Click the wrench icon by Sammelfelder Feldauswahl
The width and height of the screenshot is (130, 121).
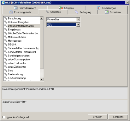pos(6,52)
